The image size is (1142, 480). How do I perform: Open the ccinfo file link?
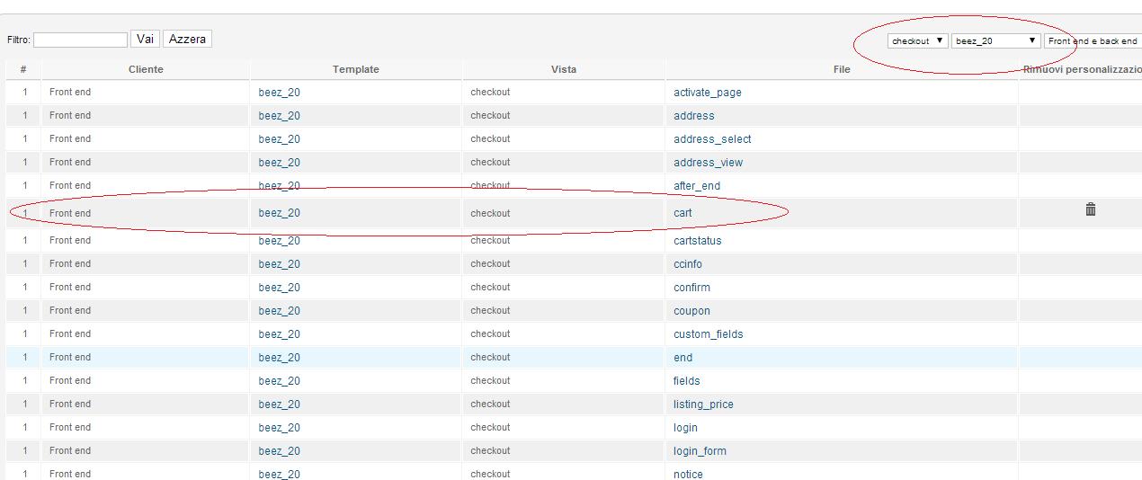[x=688, y=264]
